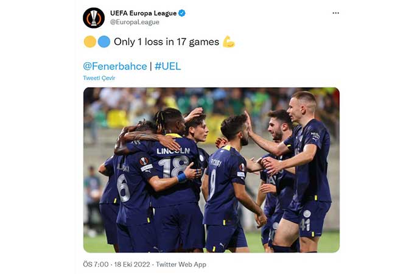The width and height of the screenshot is (420, 274).
Task: Open the Fenerbahce players photo
Action: pos(211,170)
